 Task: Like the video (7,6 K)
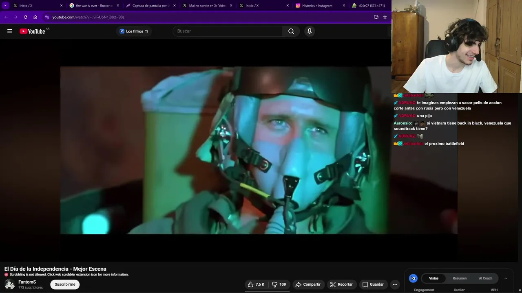(x=256, y=284)
